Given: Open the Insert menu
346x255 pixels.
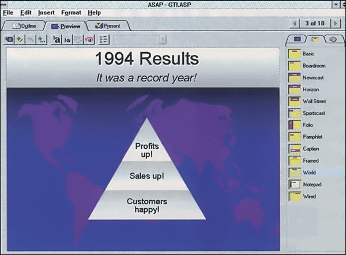Looking at the screenshot, I should [x=46, y=13].
